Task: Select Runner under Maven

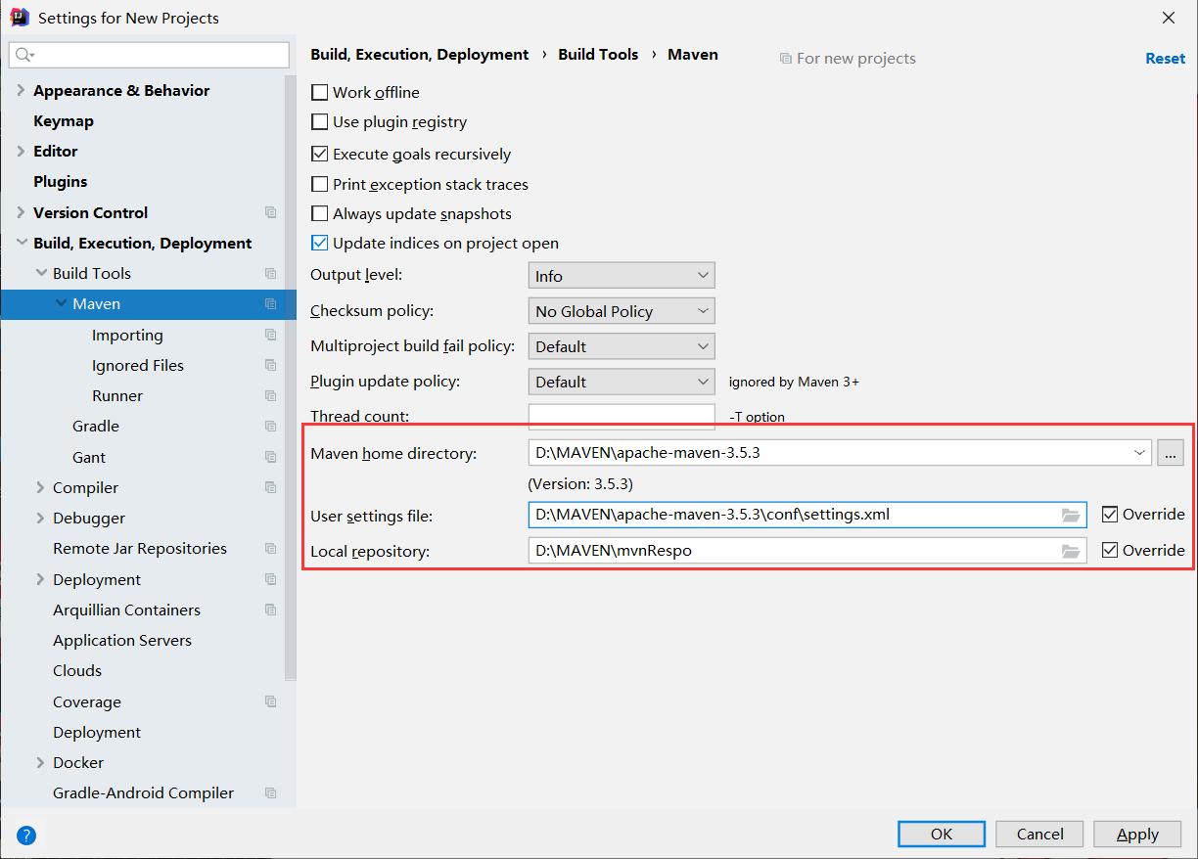Action: (x=117, y=396)
